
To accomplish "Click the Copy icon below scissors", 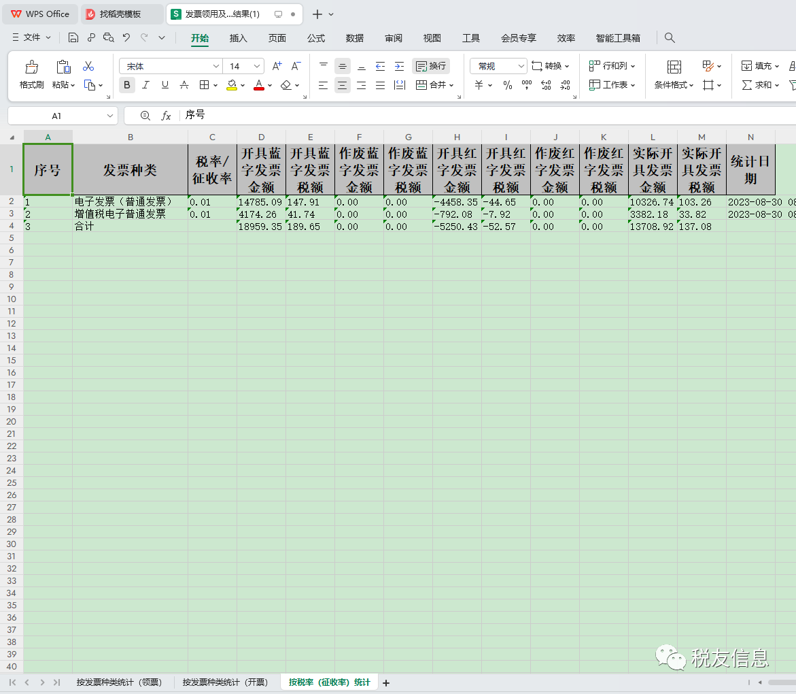I will [x=89, y=85].
